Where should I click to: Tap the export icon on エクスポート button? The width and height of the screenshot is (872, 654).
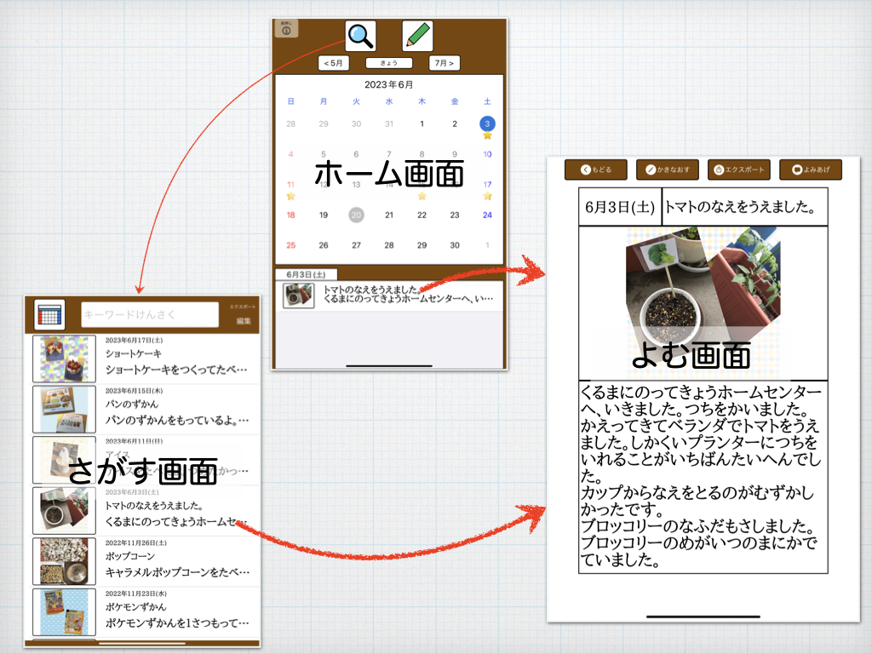click(719, 169)
